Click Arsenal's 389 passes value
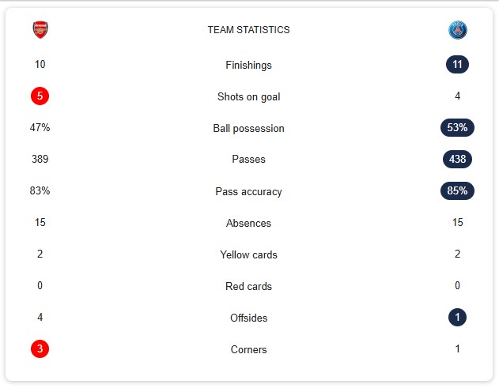Image resolution: width=499 pixels, height=388 pixels. [x=40, y=159]
